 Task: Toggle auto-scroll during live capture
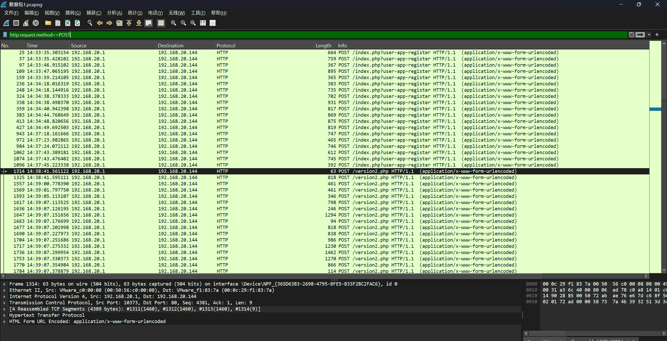point(149,23)
